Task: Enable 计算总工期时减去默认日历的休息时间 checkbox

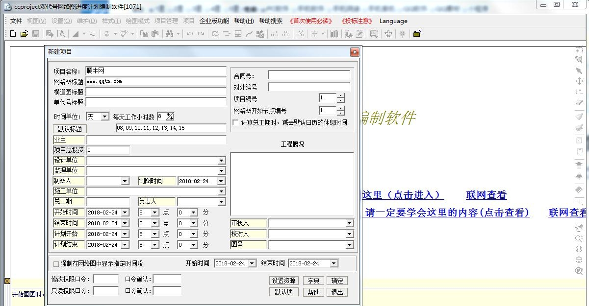Action: tap(236, 122)
